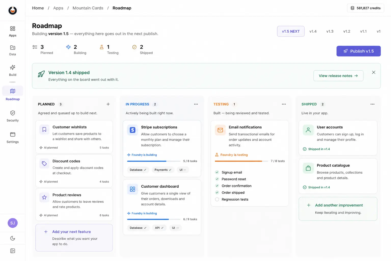Open Shipped column options menu

tap(372, 104)
